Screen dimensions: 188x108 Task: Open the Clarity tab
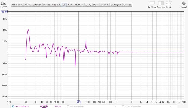(x=88, y=5)
